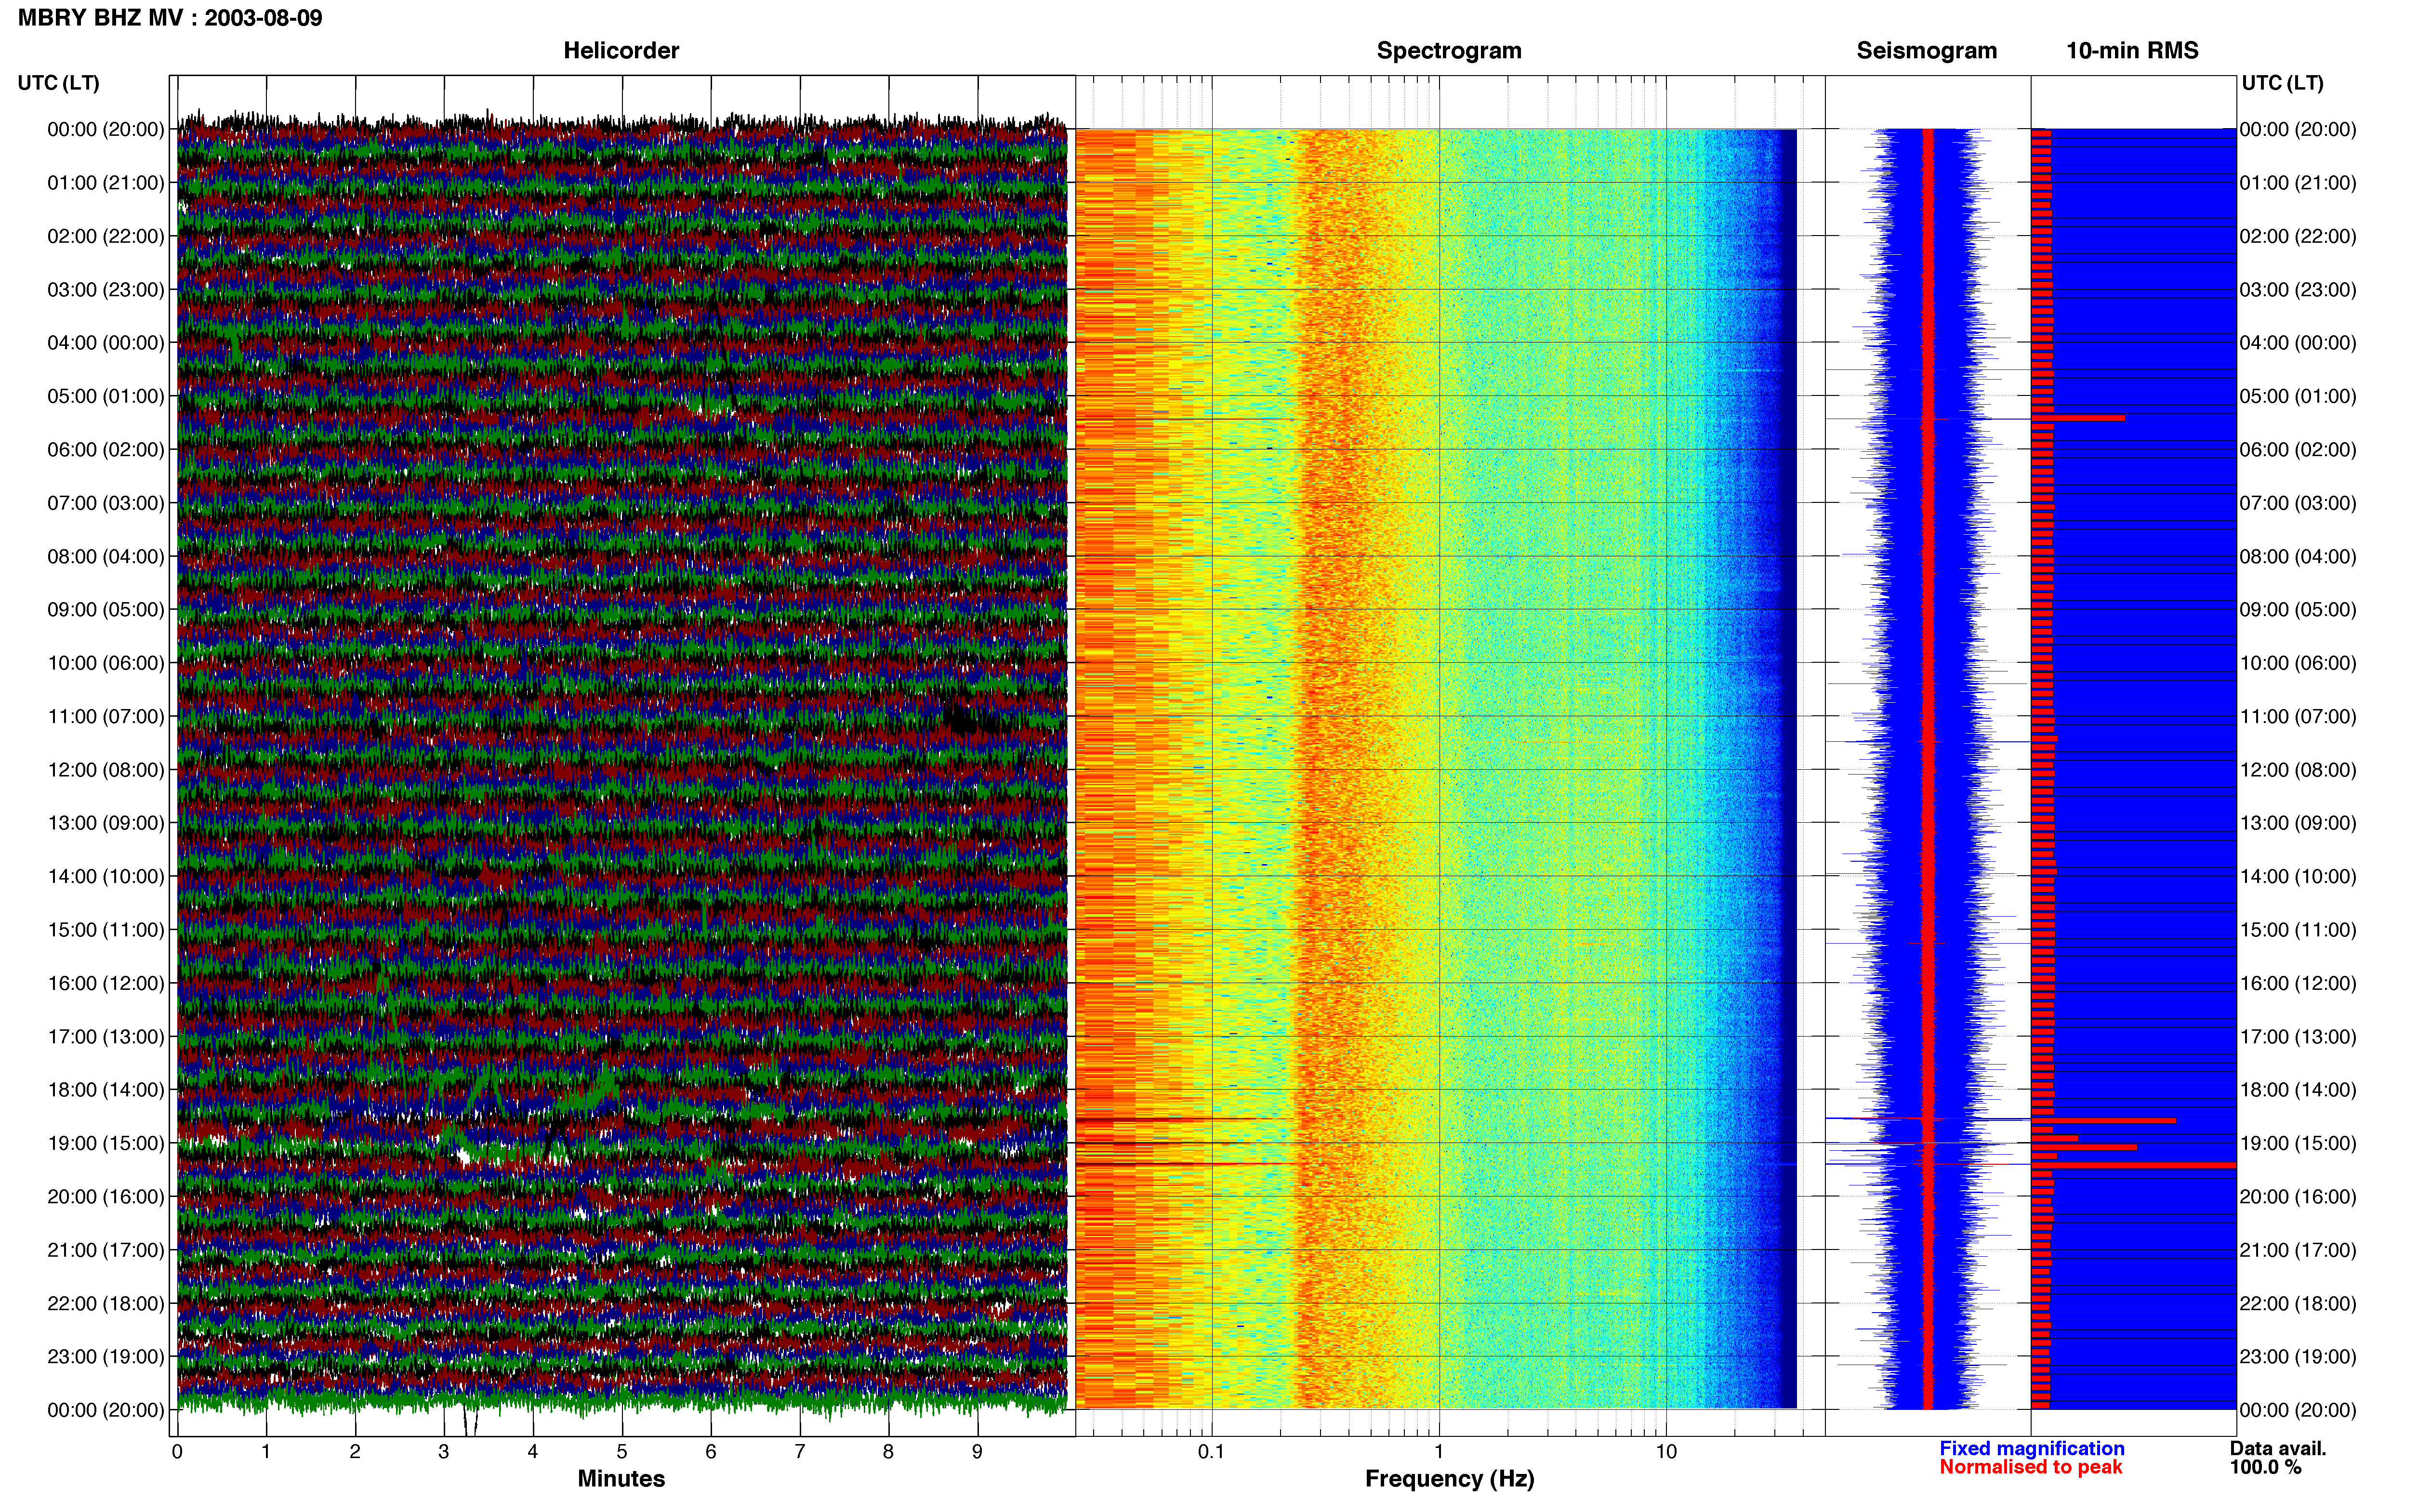Click left-axis time label 08:00 (04:00)
Image resolution: width=2418 pixels, height=1512 pixels.
click(x=106, y=556)
